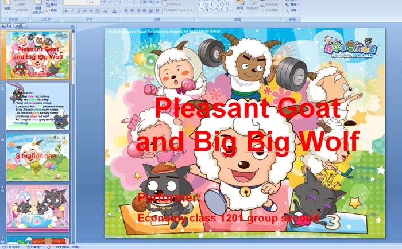This screenshot has height=249, width=402.
Task: Select the triangle shape in gallery
Action: tap(207, 5)
